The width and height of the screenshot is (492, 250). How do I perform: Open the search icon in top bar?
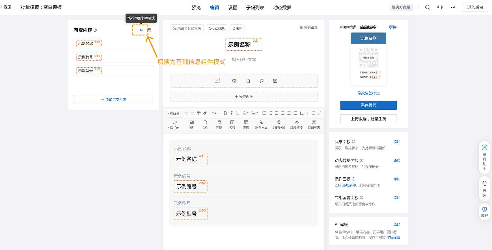pos(428,7)
